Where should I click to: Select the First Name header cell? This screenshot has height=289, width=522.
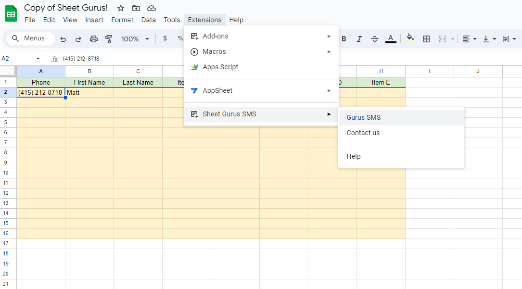pos(89,83)
